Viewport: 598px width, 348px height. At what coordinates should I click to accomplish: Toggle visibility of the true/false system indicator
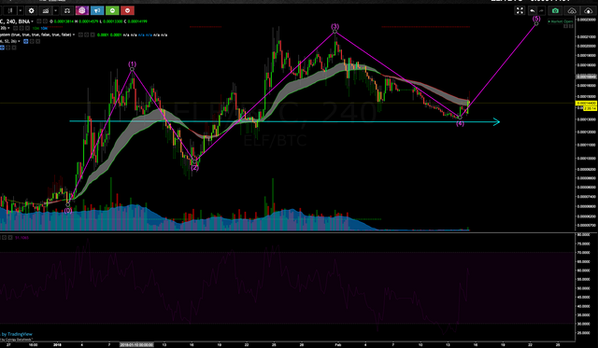[81, 35]
